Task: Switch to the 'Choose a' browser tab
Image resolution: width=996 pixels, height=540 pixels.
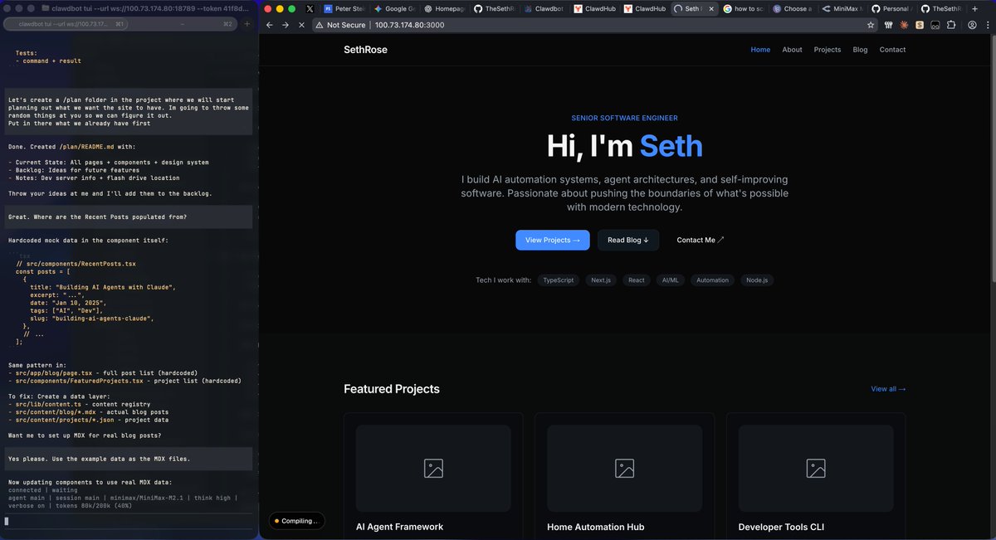Action: [x=792, y=8]
